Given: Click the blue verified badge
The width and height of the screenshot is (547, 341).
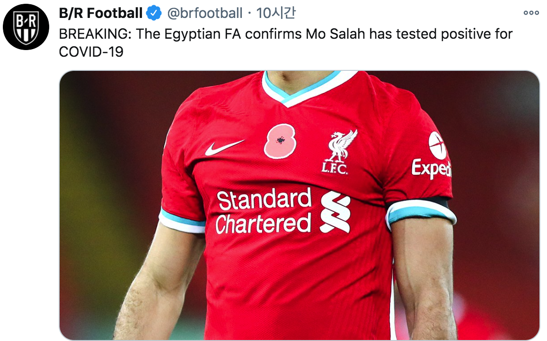Looking at the screenshot, I should (x=154, y=13).
